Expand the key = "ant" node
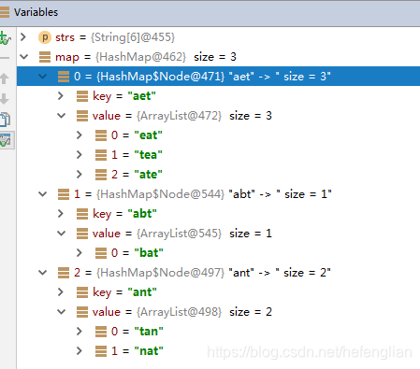420x369 pixels. tap(61, 292)
